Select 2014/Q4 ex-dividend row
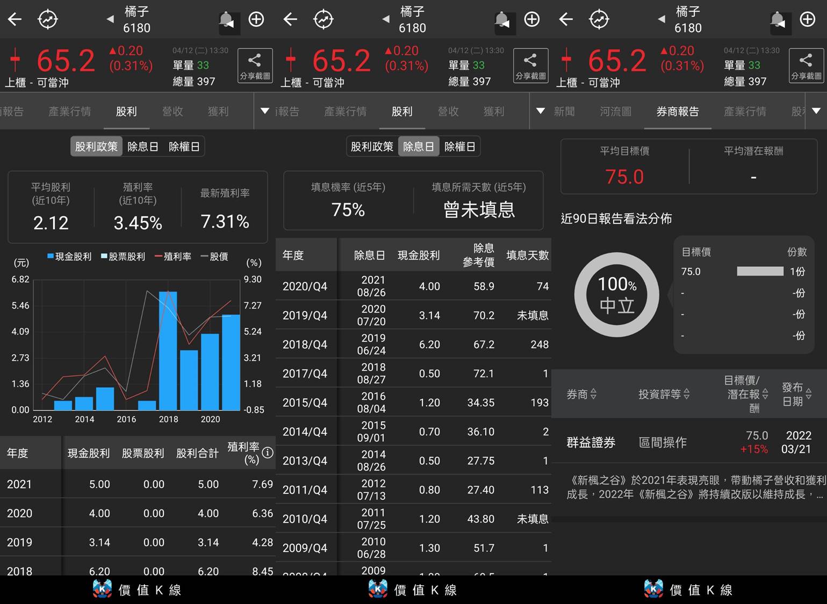 click(413, 431)
